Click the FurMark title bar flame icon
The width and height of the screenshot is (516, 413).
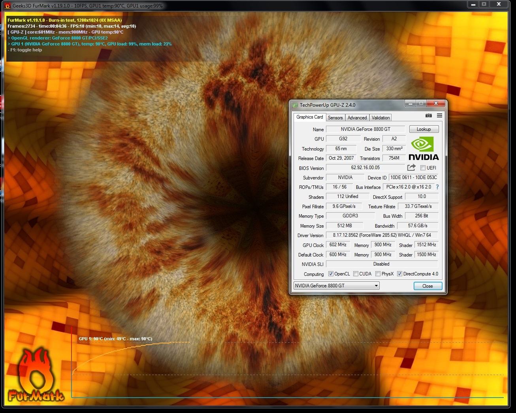coord(7,6)
